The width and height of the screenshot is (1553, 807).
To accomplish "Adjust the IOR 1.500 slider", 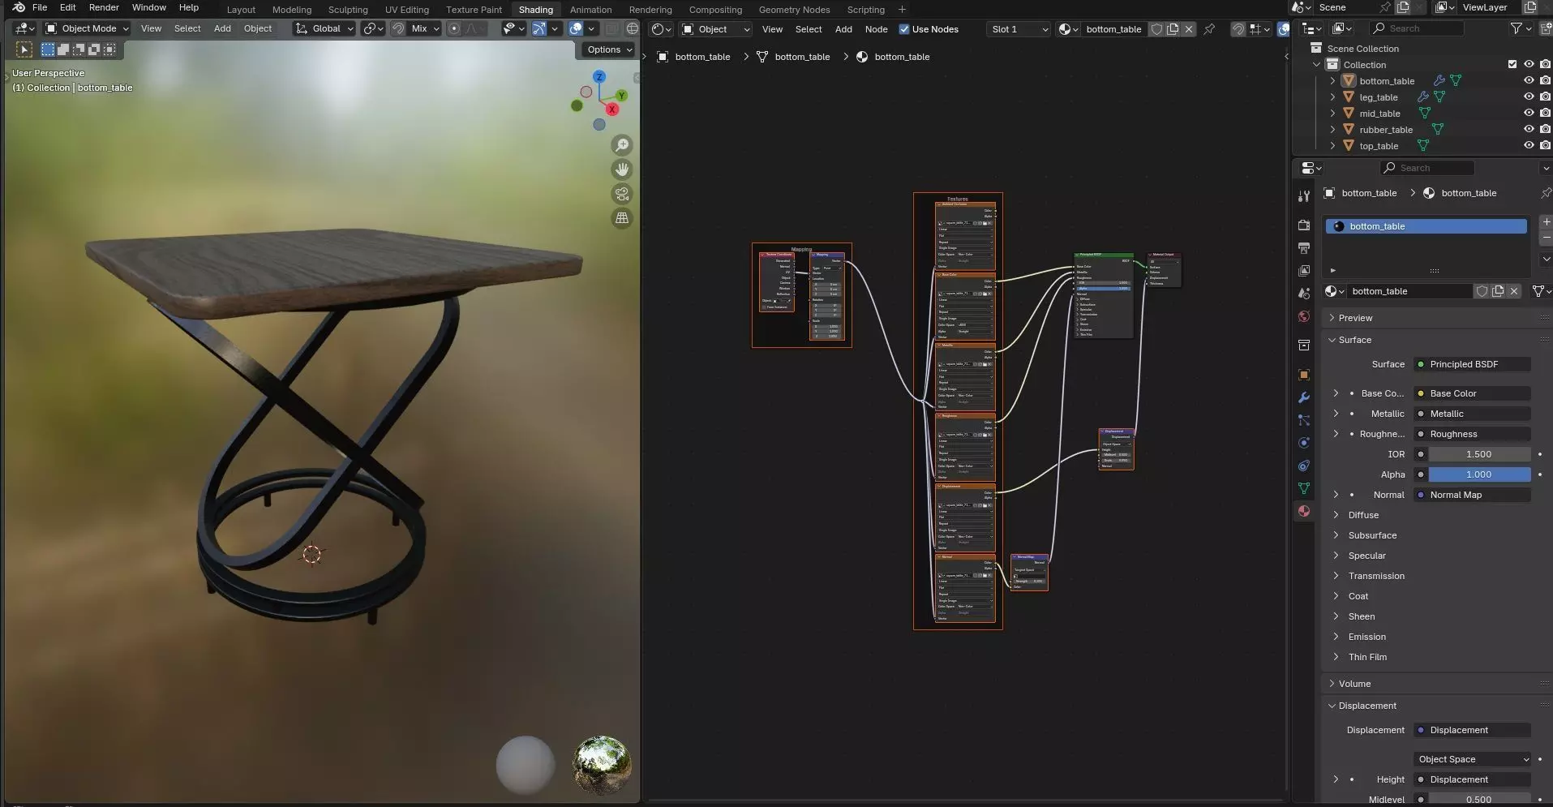I will (x=1479, y=454).
